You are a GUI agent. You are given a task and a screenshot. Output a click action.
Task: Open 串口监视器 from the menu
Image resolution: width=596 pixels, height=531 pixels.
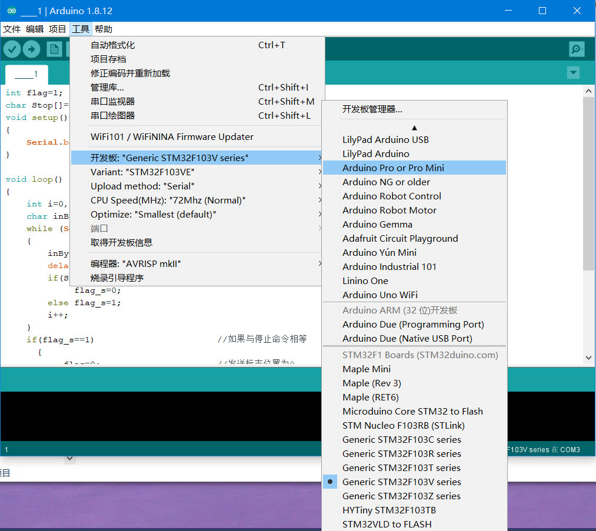198,101
